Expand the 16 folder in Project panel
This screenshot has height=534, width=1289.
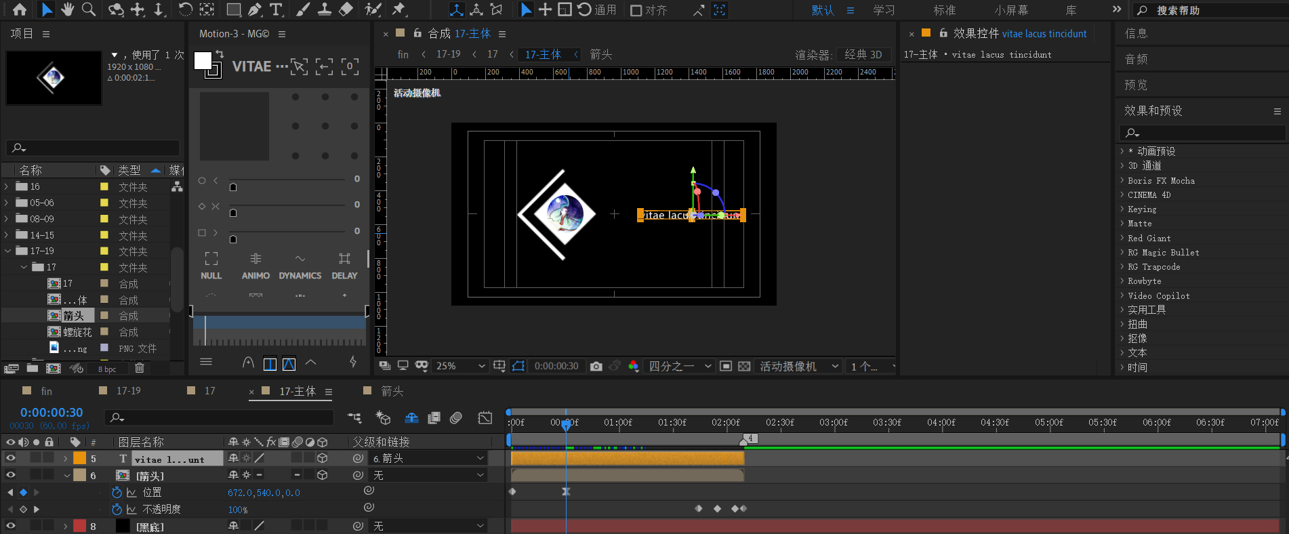click(7, 186)
